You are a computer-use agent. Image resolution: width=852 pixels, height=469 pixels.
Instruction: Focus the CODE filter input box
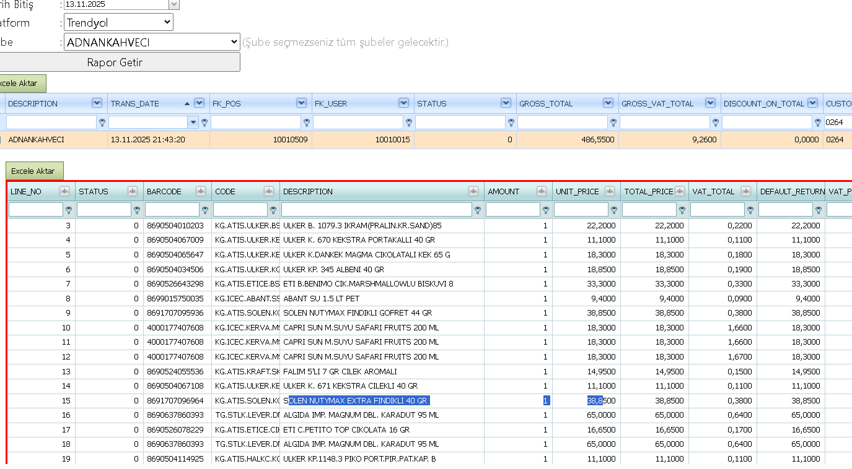(240, 210)
